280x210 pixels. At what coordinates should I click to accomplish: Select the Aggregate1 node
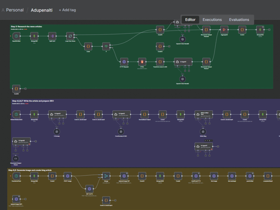tap(224, 30)
